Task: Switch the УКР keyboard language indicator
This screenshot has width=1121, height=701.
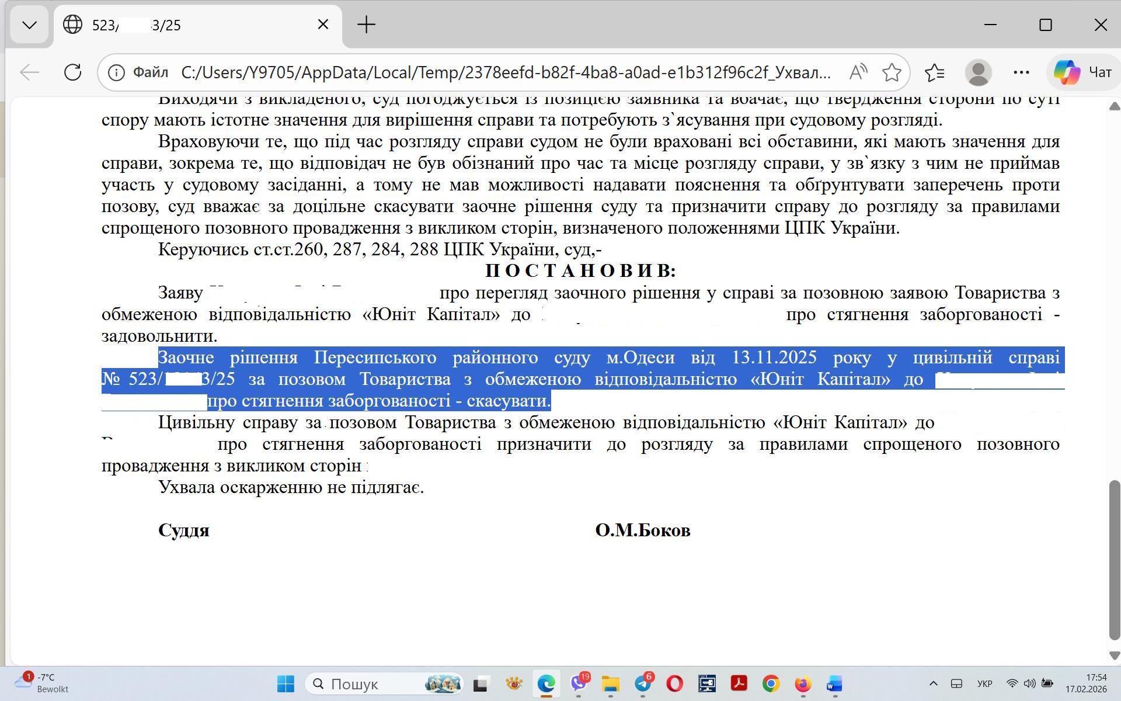Action: coord(984,683)
